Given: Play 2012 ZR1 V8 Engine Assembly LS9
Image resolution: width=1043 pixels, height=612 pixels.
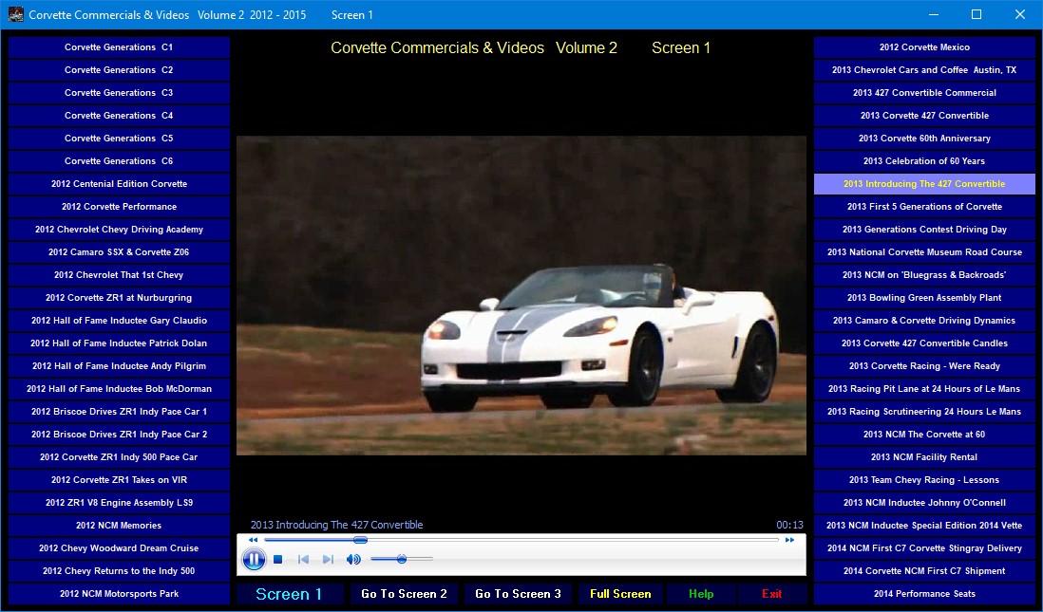Looking at the screenshot, I should pos(119,502).
